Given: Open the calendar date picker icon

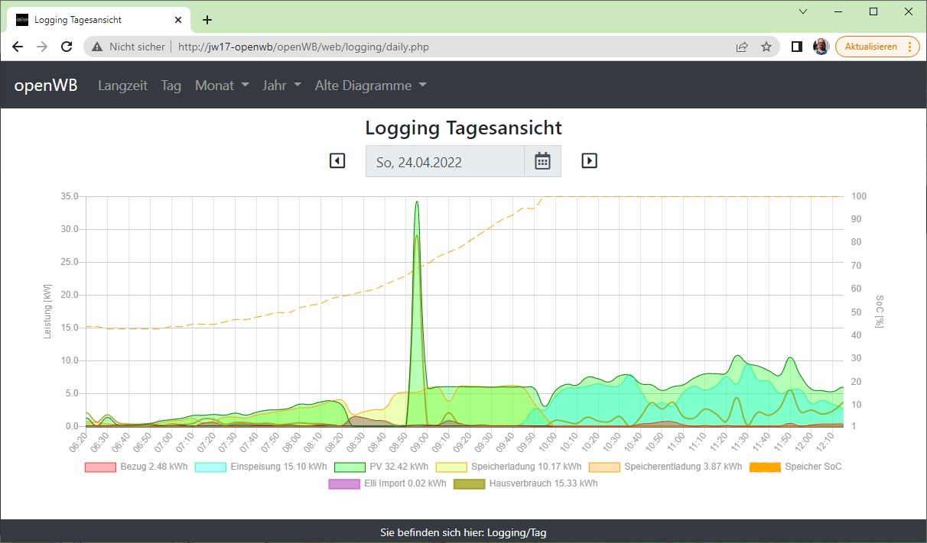Looking at the screenshot, I should pyautogui.click(x=542, y=161).
